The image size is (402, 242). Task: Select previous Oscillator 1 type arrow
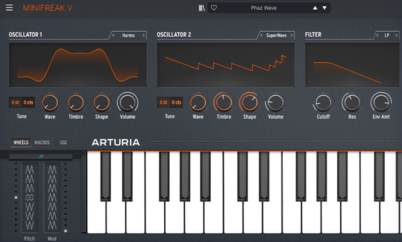point(114,35)
